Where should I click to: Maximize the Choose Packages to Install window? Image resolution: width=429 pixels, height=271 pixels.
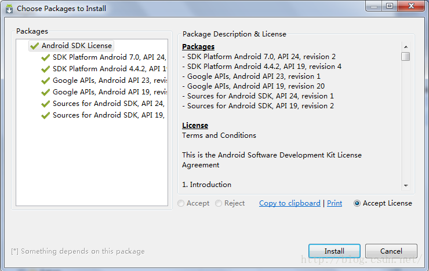390,6
